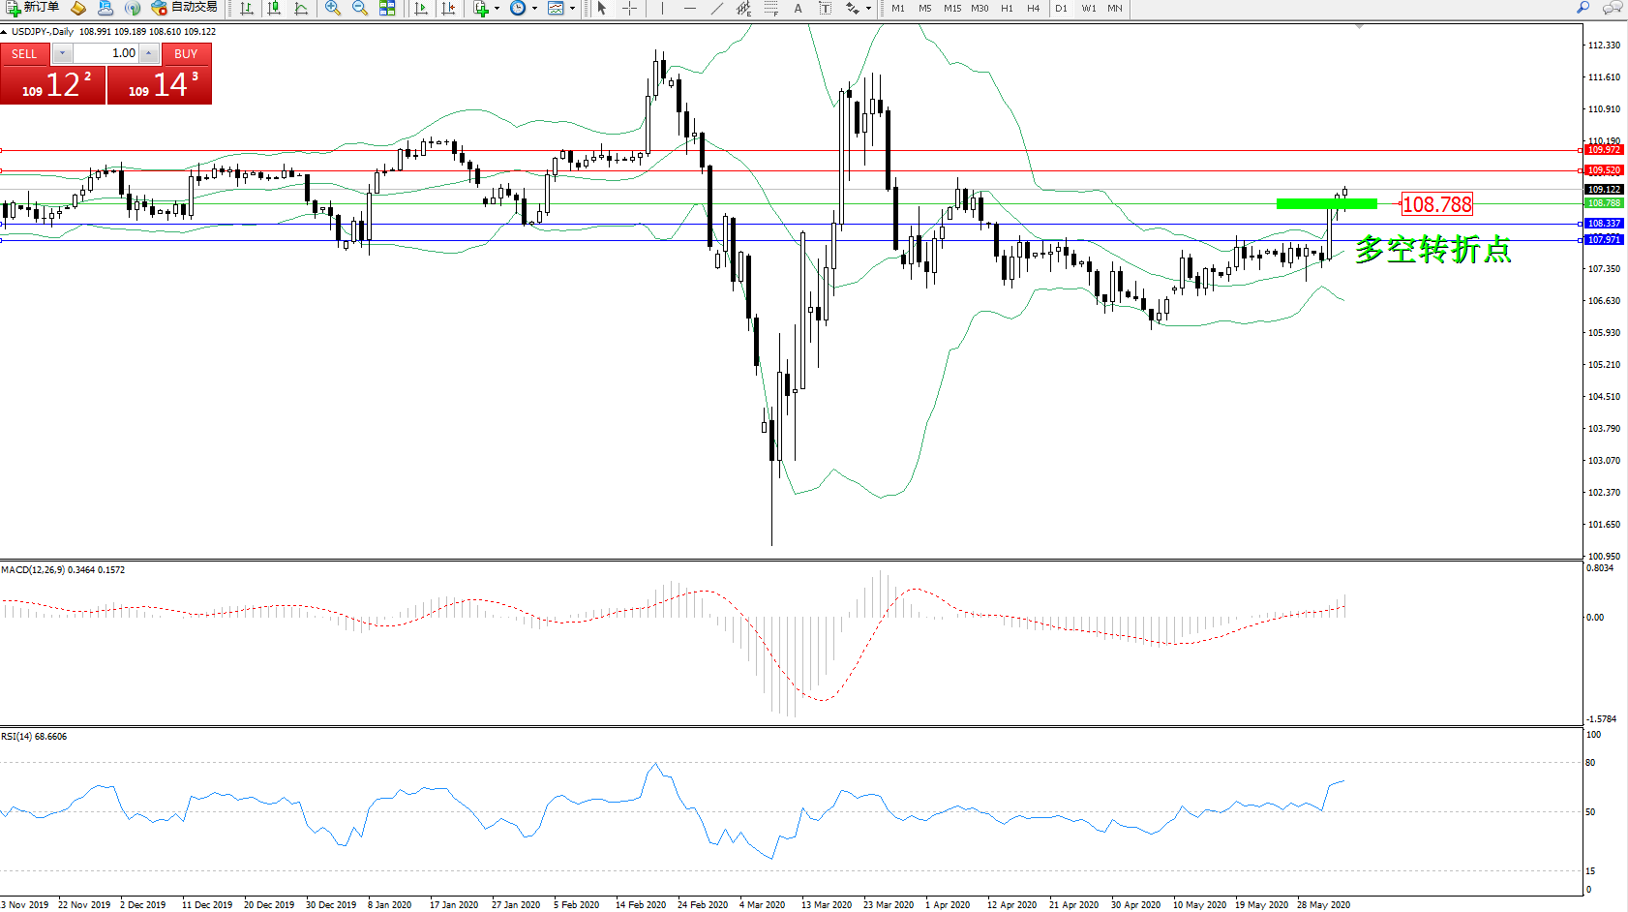Click the Zoom Out magnifier icon
This screenshot has height=912, width=1628.
click(x=360, y=9)
